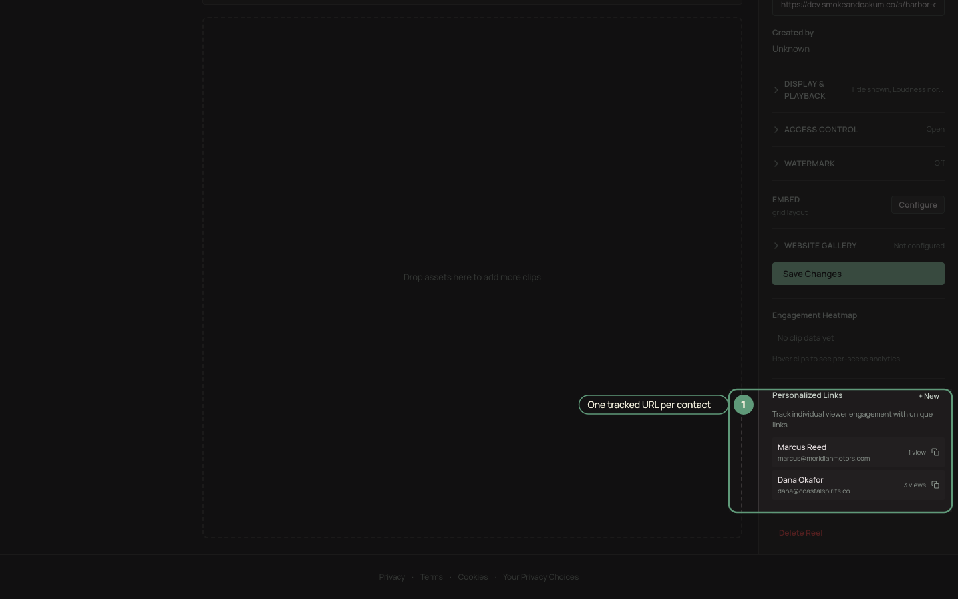Viewport: 958px width, 599px height.
Task: Click the '3 views' count for Dana
Action: [x=915, y=485]
